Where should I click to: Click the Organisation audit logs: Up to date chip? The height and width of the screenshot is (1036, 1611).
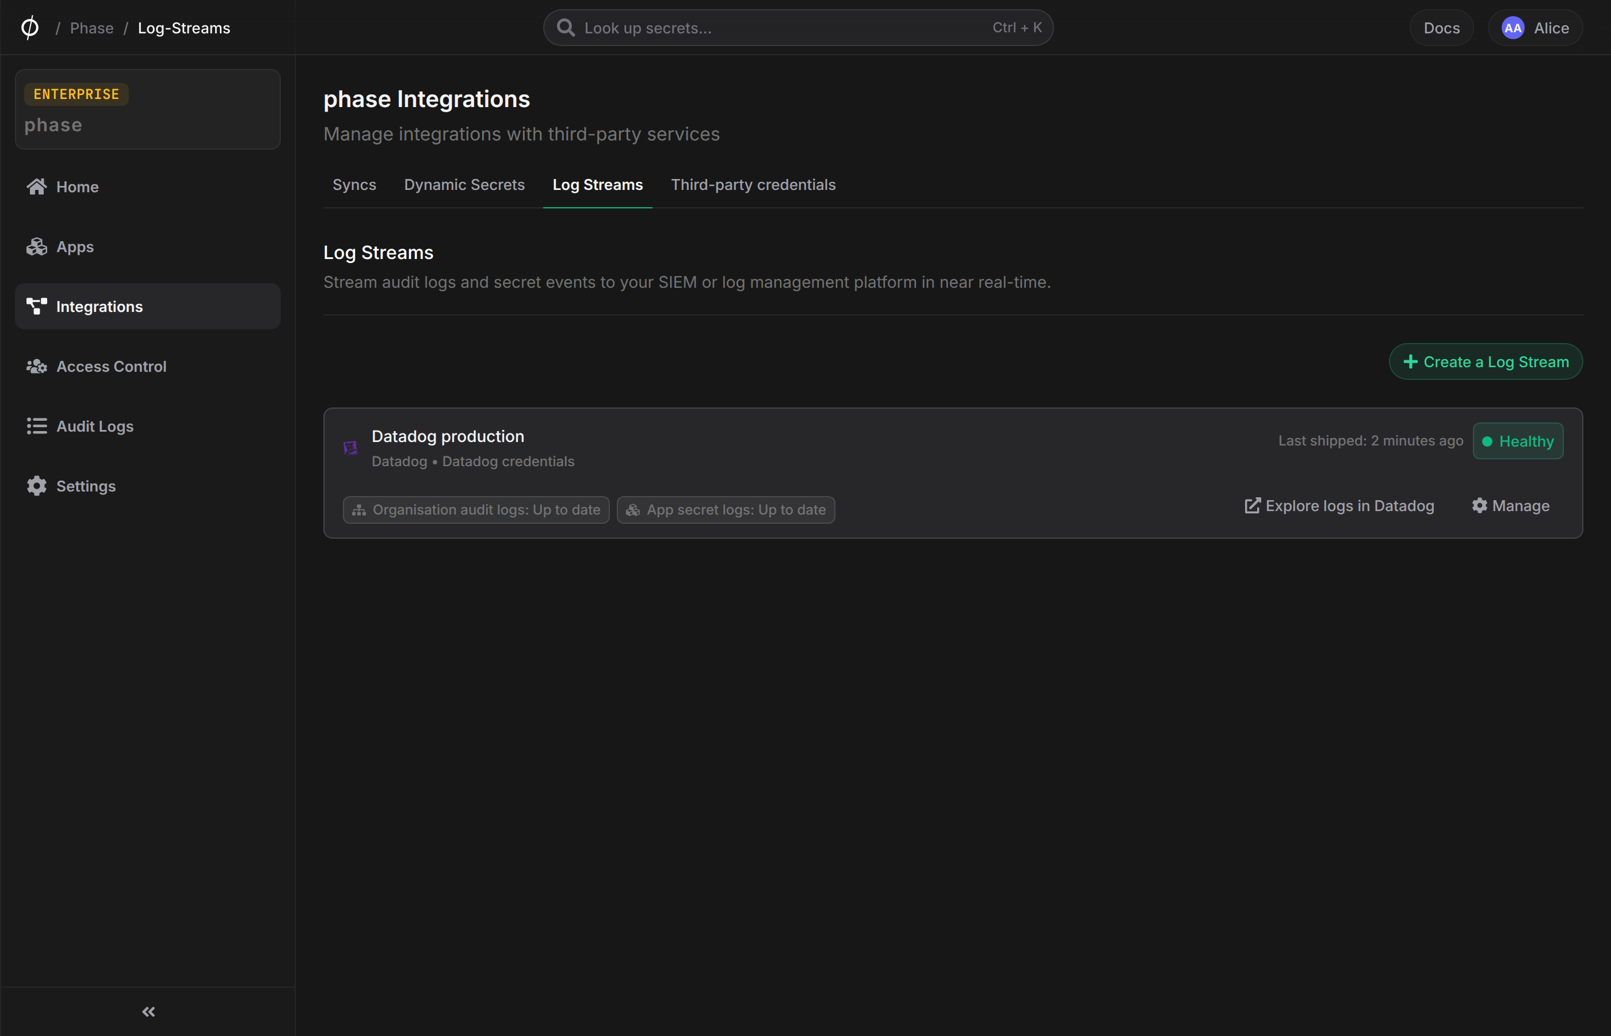tap(476, 510)
